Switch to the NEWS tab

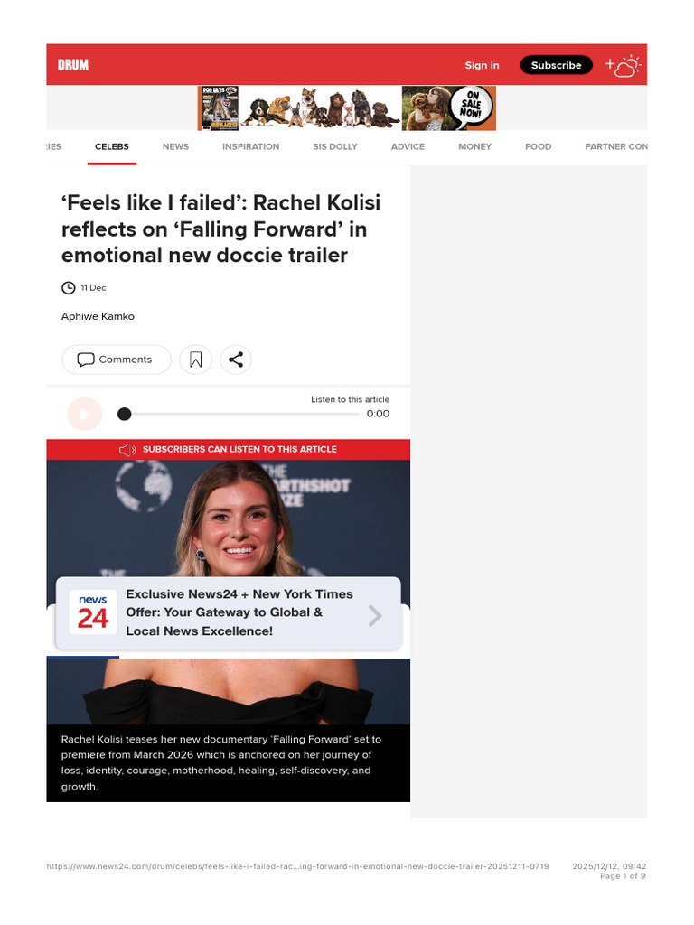point(176,146)
